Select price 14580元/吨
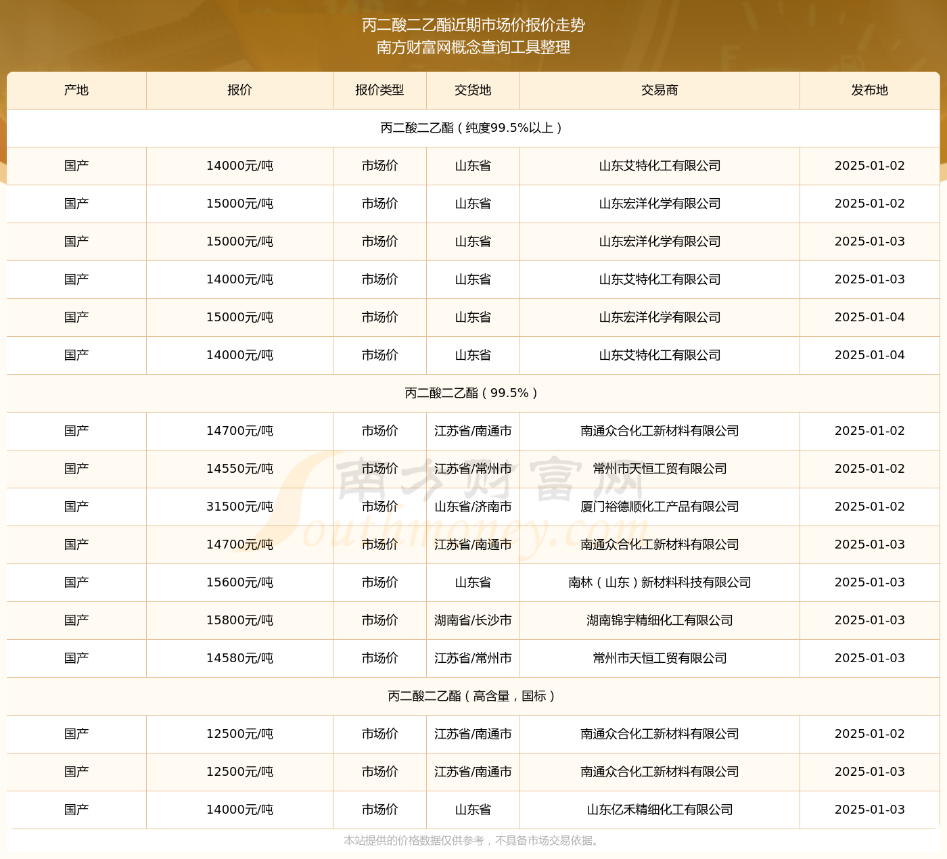Viewport: 947px width, 859px height. coord(239,658)
